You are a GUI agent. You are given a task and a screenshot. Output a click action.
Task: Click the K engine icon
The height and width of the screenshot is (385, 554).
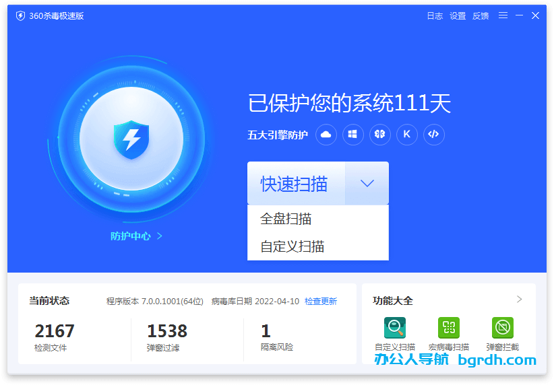pos(406,135)
